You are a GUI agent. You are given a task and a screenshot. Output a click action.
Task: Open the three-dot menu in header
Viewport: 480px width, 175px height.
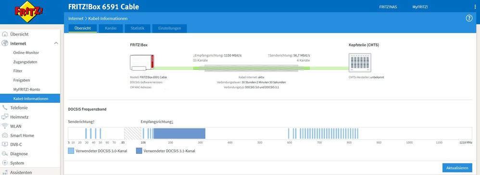point(475,7)
